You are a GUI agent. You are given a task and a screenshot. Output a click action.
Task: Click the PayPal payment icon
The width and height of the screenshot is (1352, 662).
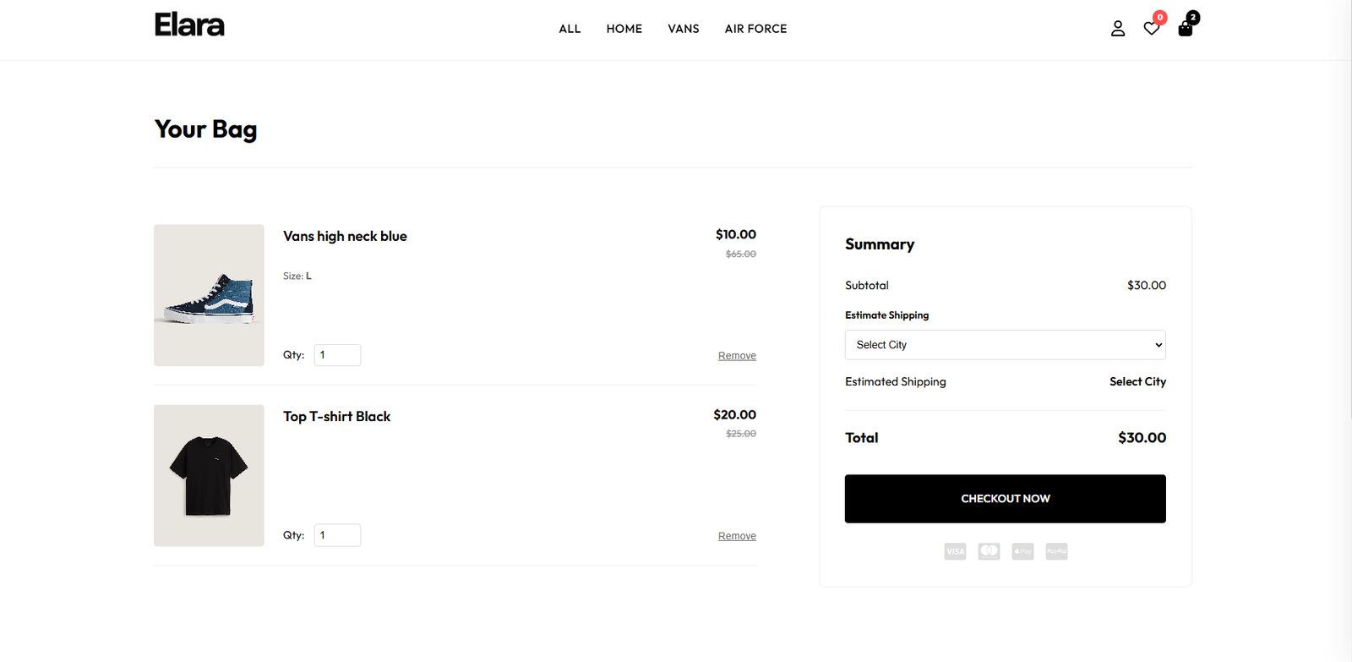[x=1056, y=551]
